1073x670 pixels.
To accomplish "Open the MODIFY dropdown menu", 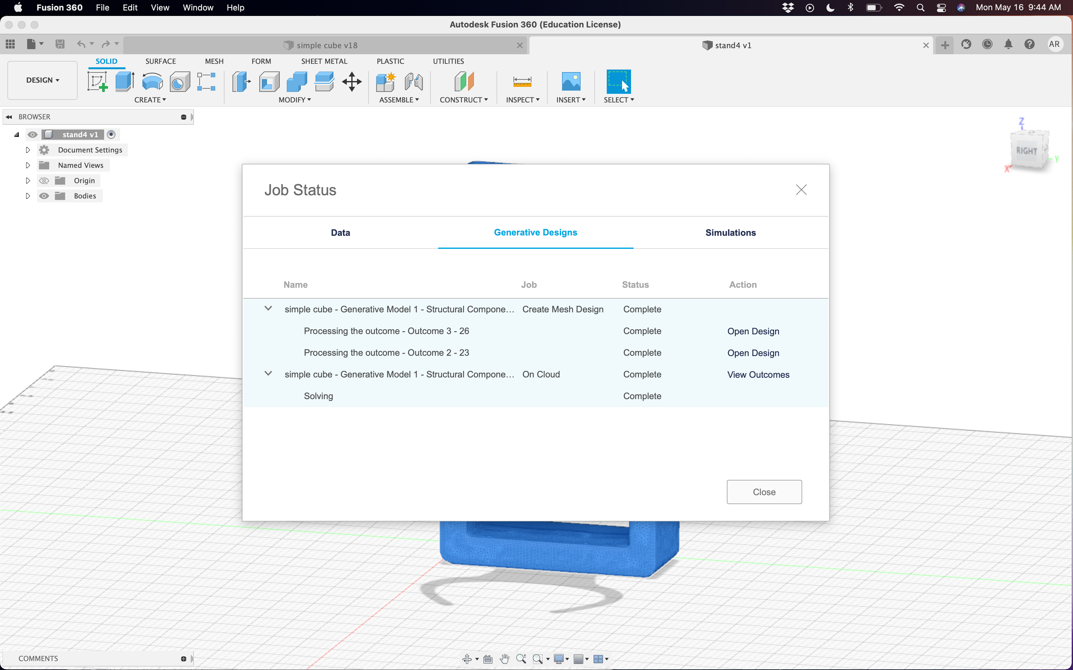I will click(x=295, y=100).
